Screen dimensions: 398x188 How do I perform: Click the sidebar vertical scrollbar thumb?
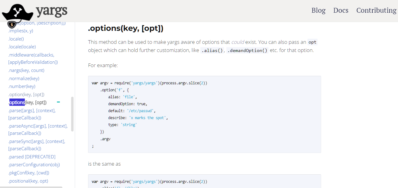click(x=72, y=114)
